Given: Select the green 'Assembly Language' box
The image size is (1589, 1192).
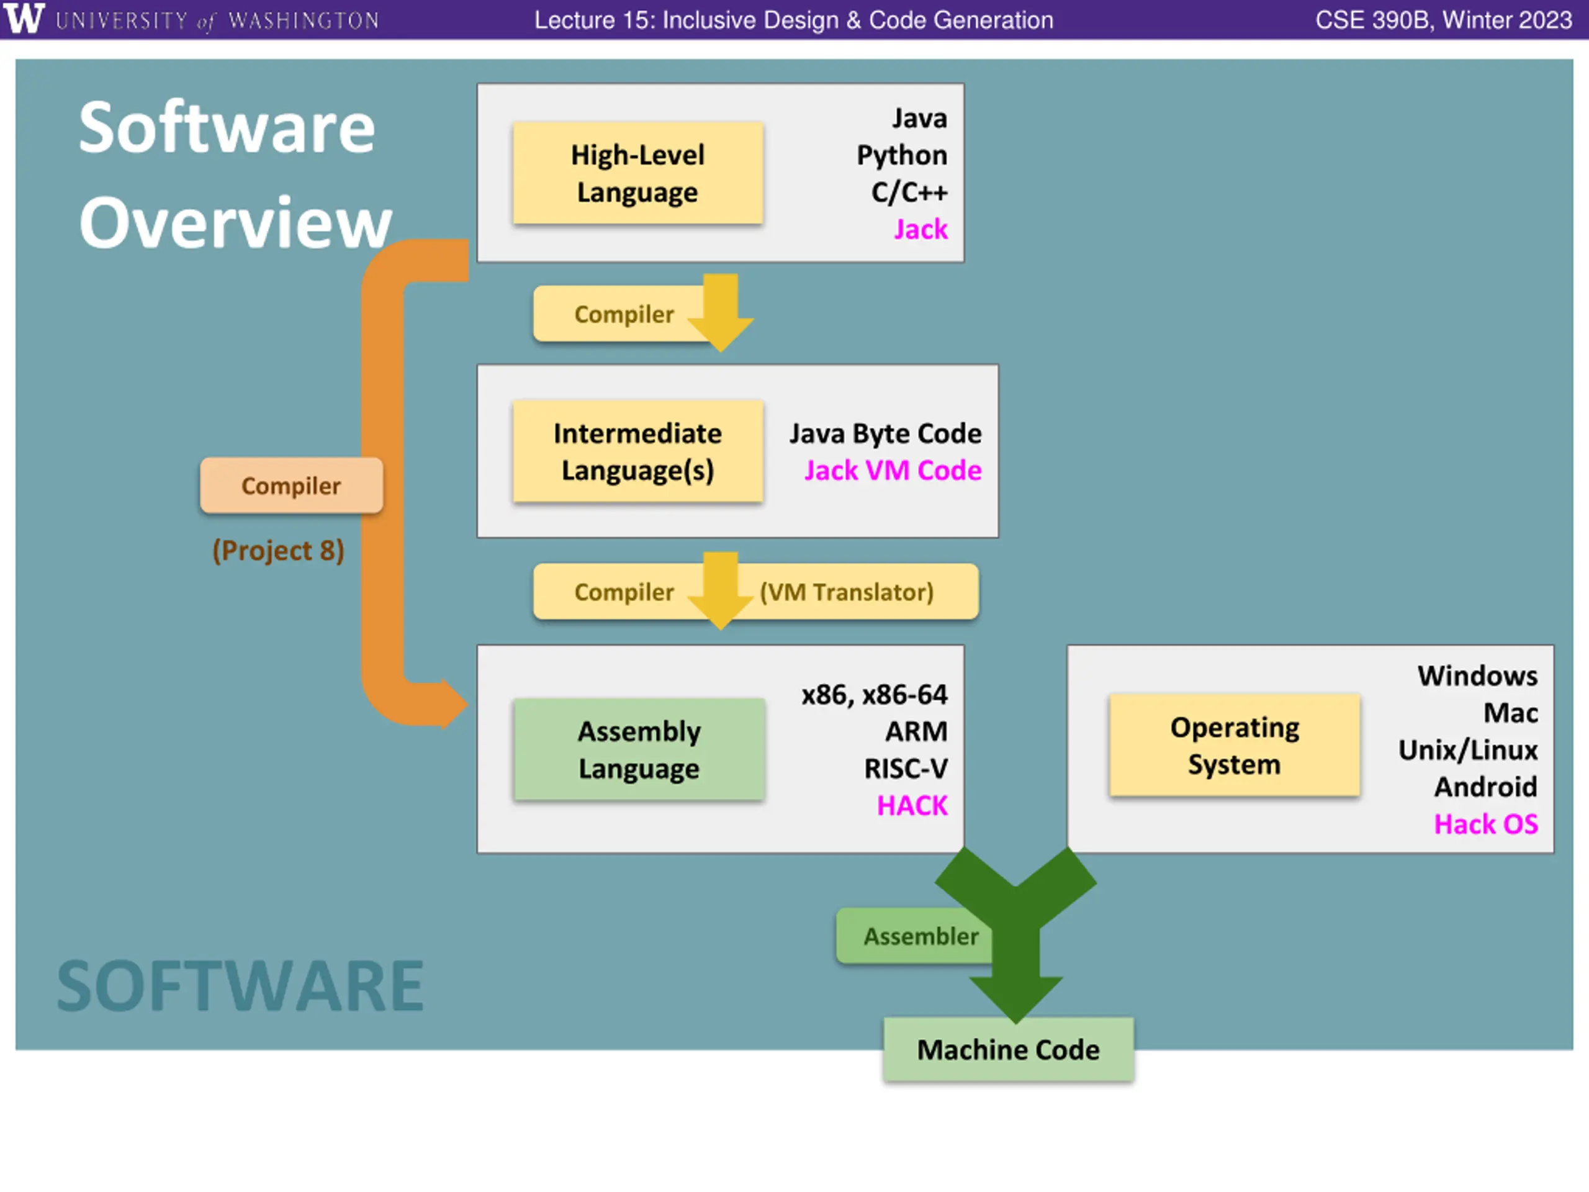Looking at the screenshot, I should coord(639,750).
